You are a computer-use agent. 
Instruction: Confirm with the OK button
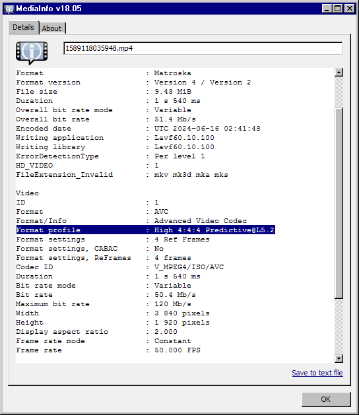pyautogui.click(x=326, y=399)
